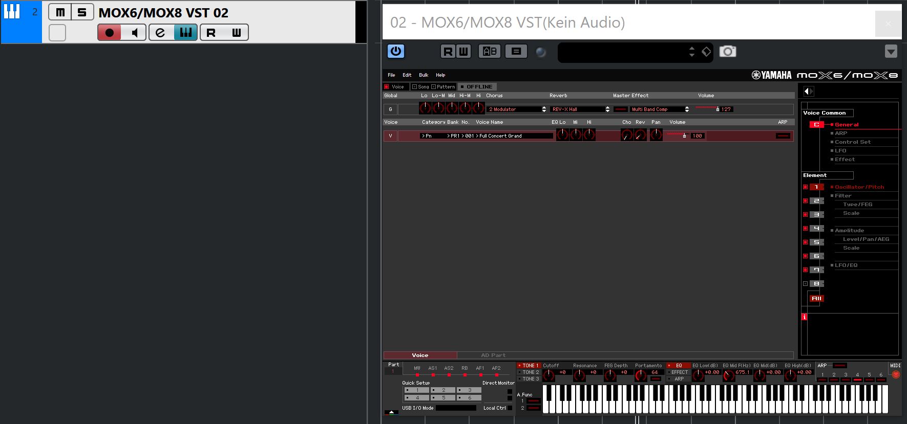The image size is (907, 424).
Task: Toggle the plugin power bypass button
Action: pyautogui.click(x=395, y=51)
